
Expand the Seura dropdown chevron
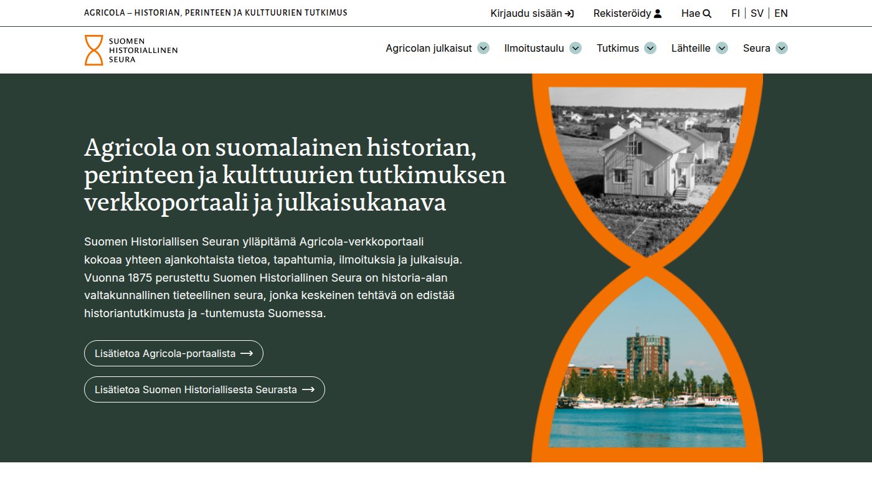(x=782, y=48)
